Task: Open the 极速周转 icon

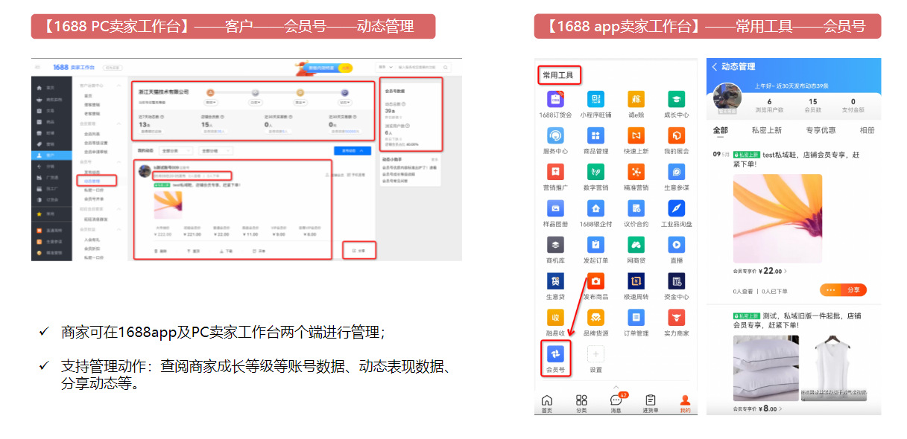Action: click(x=636, y=281)
